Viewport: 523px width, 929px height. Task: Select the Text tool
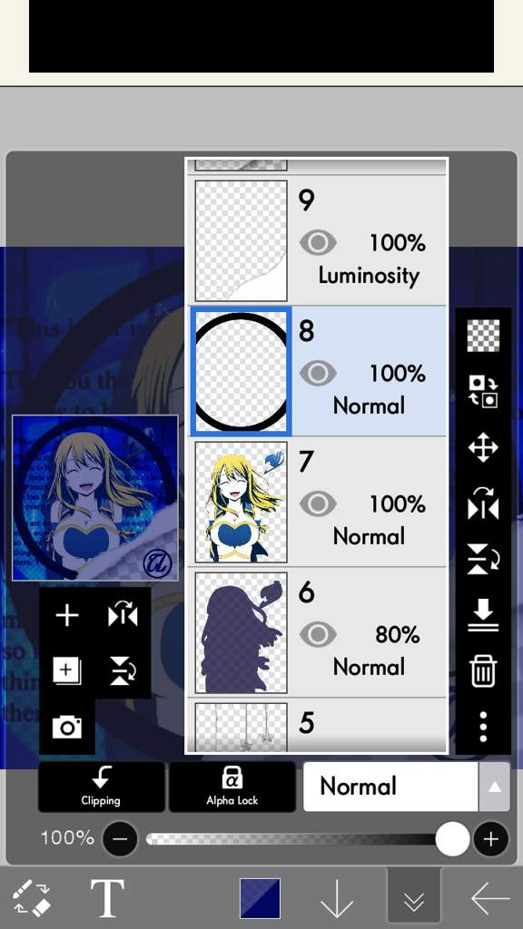pyautogui.click(x=107, y=898)
